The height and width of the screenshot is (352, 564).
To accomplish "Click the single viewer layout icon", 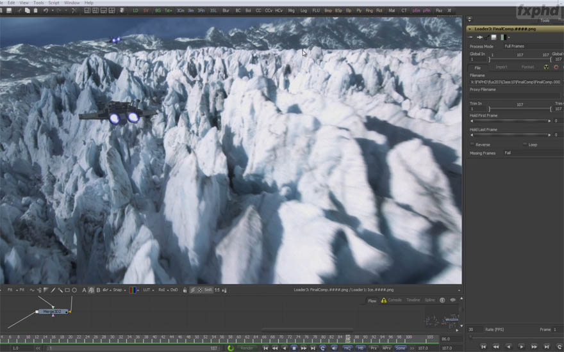I will (x=87, y=11).
